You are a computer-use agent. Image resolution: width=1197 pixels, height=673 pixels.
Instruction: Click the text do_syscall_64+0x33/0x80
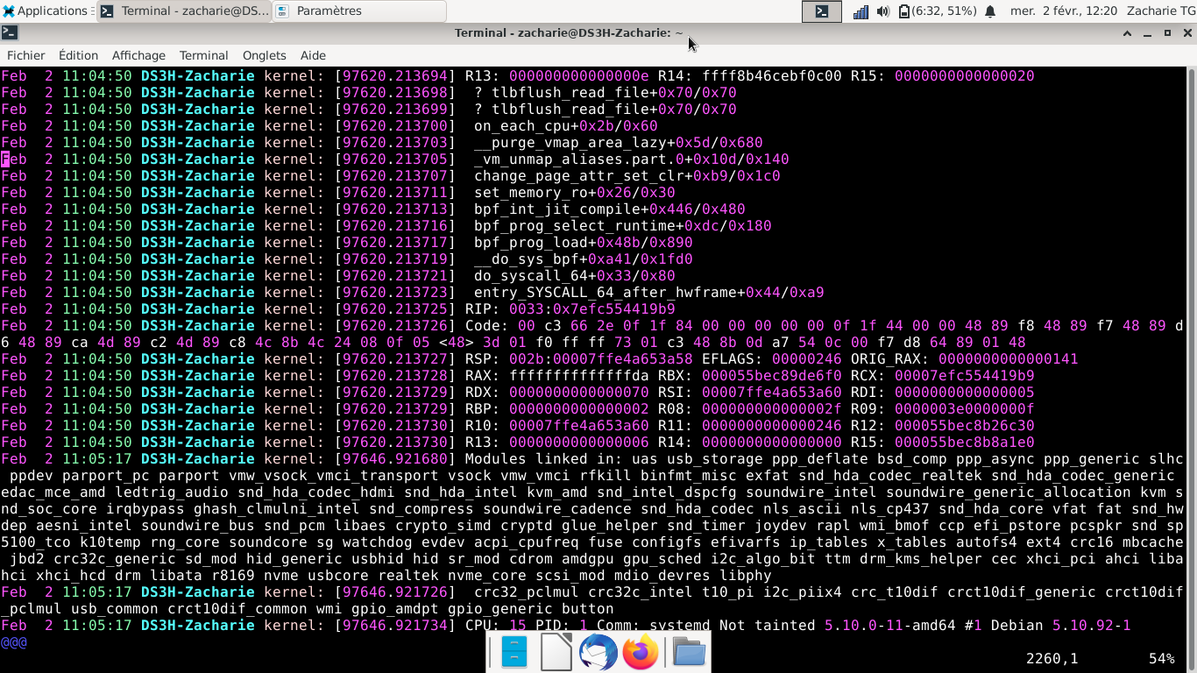pos(574,275)
